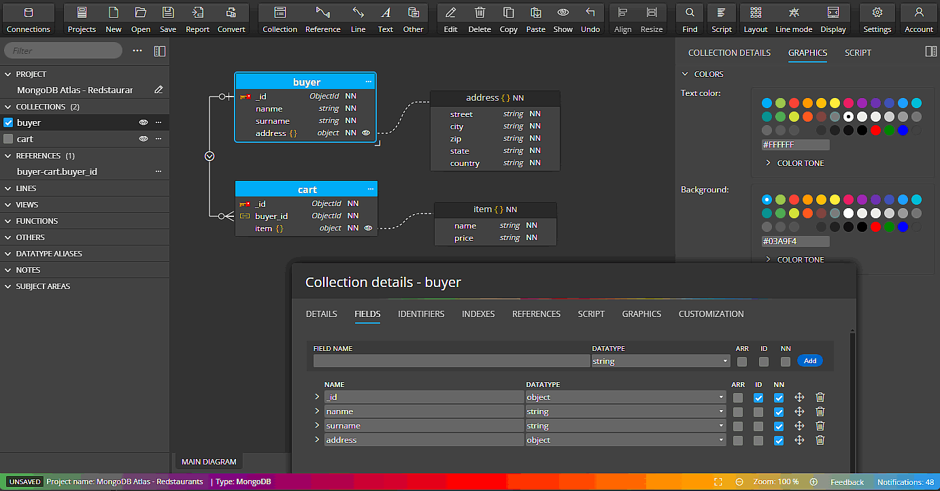
Task: Click the Convert toolbar icon
Action: coord(231,19)
